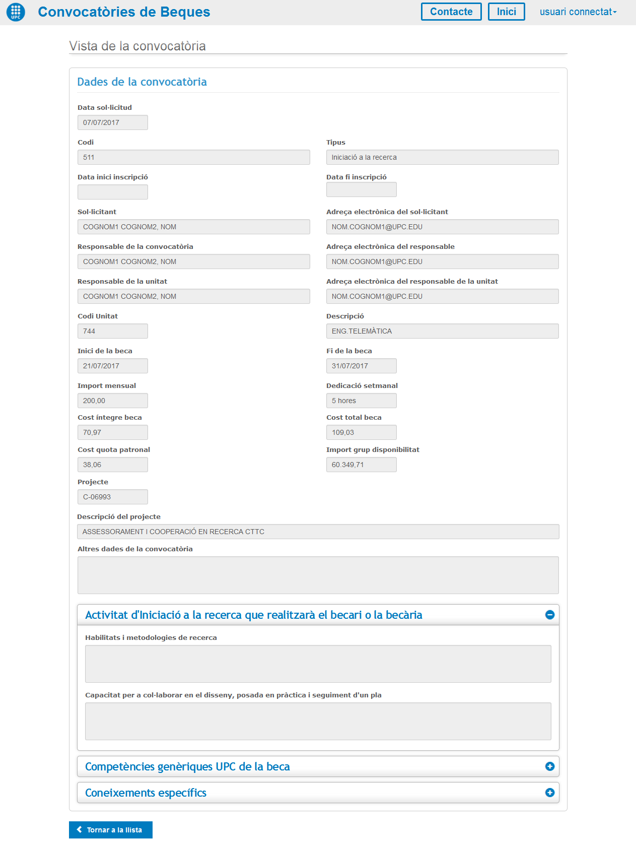Screen dimensions: 636x843
Task: Click the Data inici inscripció field
Action: [x=112, y=192]
